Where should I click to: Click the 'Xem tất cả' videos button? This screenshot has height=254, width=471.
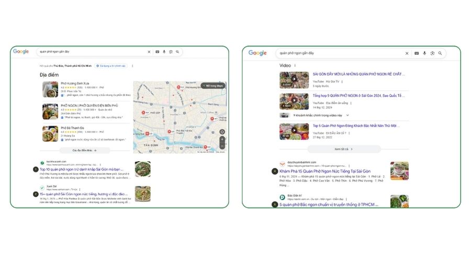(344, 149)
